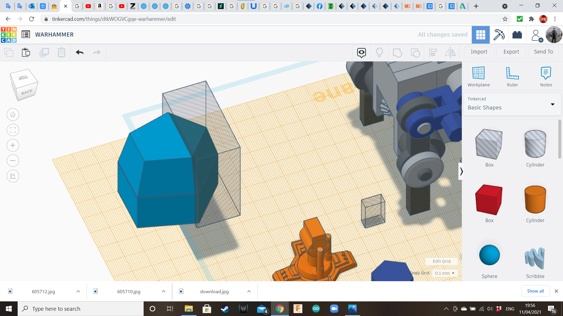Click the zoom in button

[13, 145]
